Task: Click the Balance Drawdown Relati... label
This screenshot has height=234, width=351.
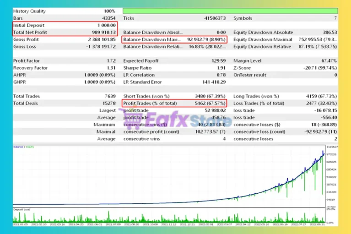Action: pyautogui.click(x=153, y=47)
